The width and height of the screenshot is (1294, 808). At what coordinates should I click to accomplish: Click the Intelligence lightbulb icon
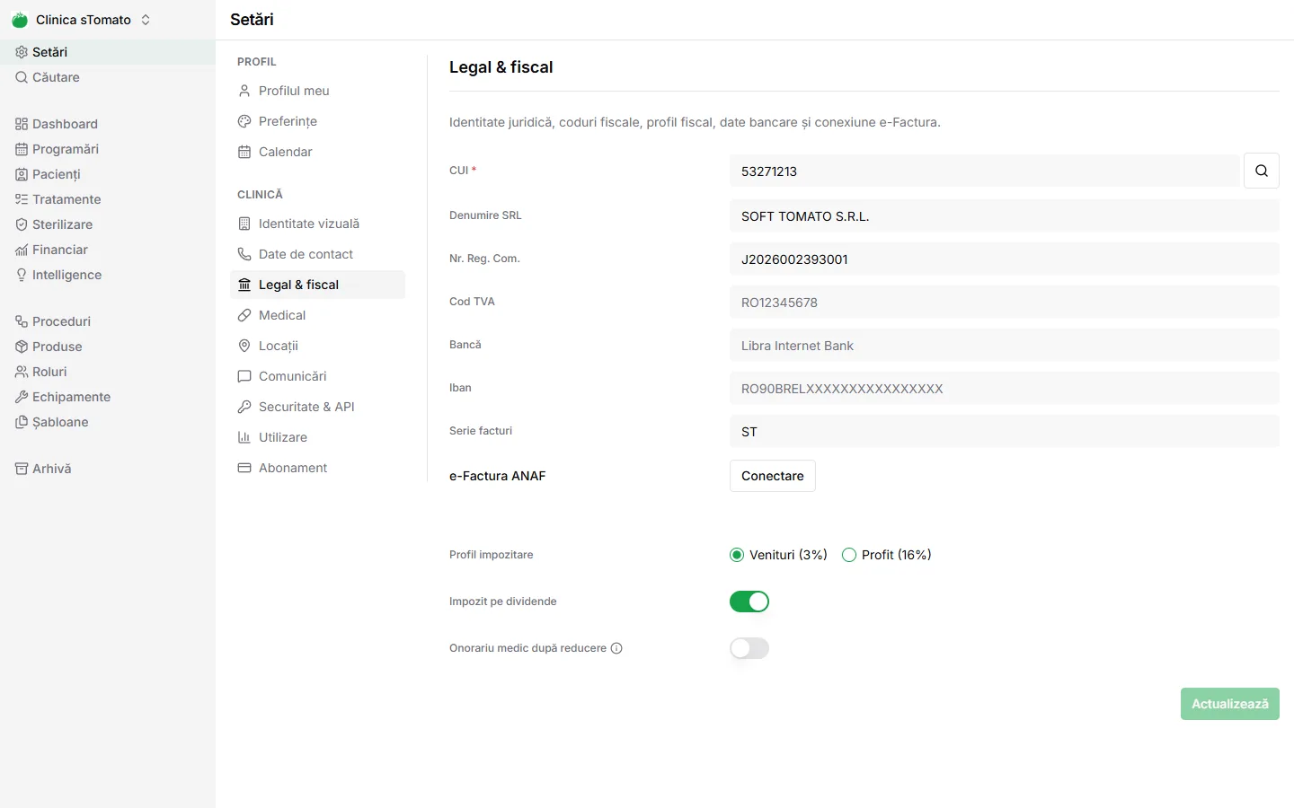22,275
